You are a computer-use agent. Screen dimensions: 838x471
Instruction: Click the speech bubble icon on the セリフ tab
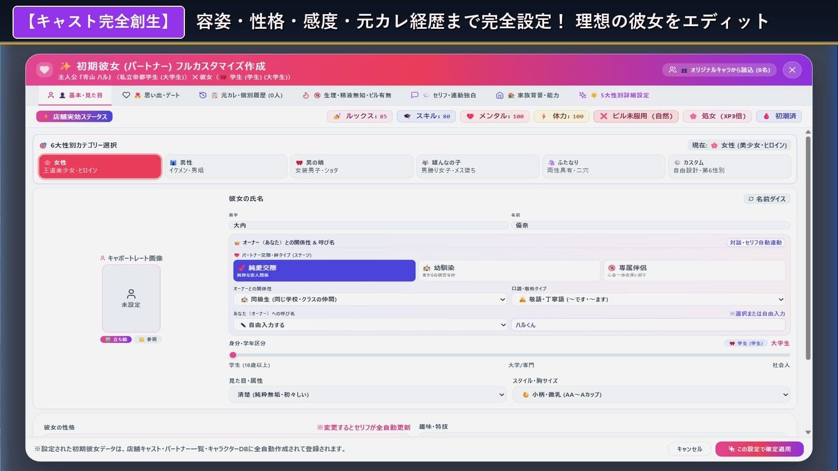(414, 95)
